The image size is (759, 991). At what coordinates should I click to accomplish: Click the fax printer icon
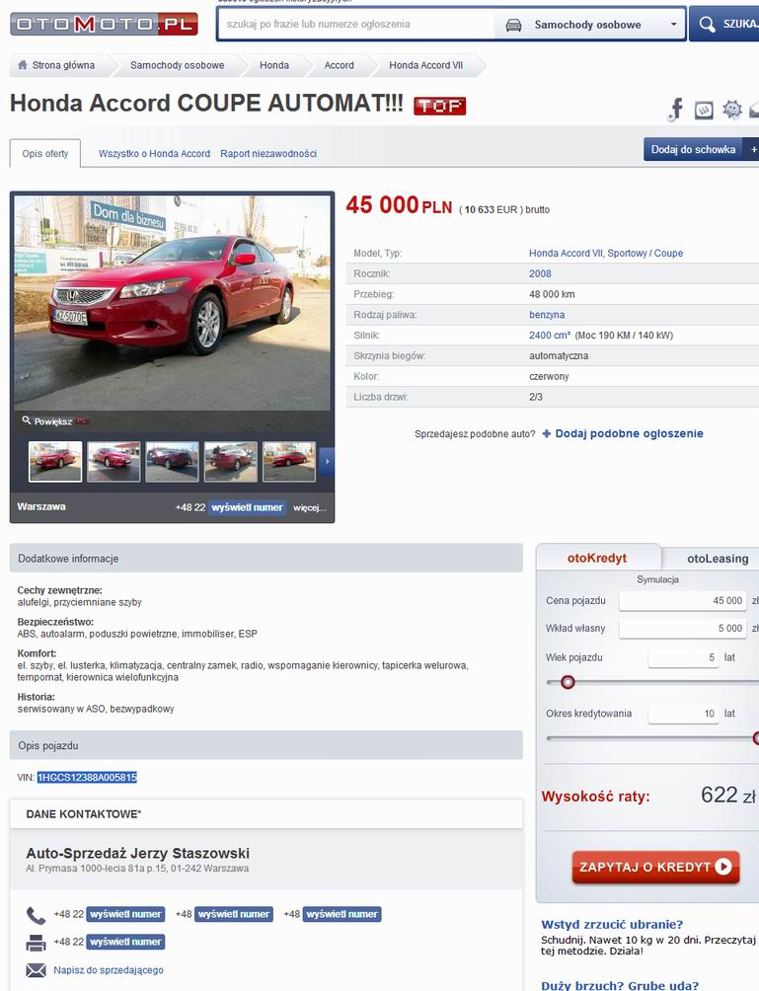pos(36,943)
